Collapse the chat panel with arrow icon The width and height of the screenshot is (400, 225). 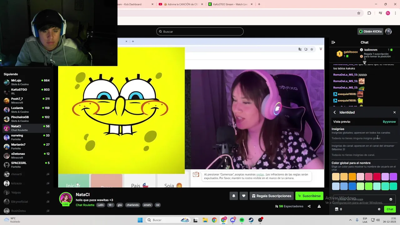(x=333, y=42)
